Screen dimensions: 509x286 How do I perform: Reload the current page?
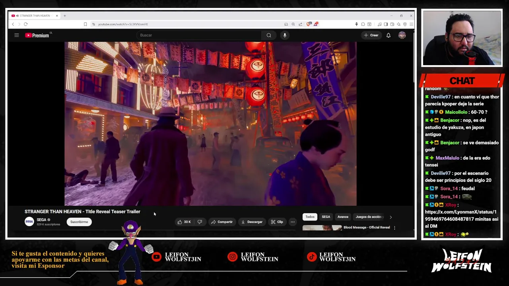coord(25,24)
